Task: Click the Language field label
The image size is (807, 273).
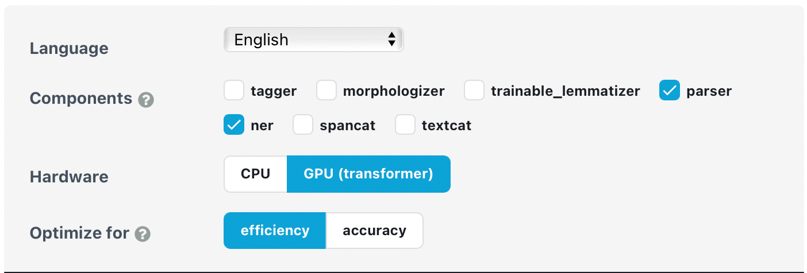Action: pyautogui.click(x=69, y=48)
